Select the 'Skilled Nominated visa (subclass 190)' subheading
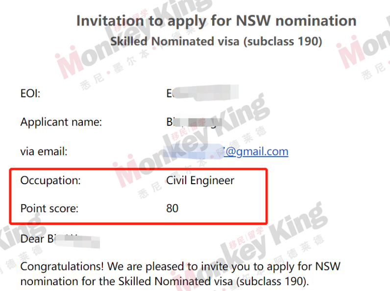Screen dimensions: 390x291 216,41
